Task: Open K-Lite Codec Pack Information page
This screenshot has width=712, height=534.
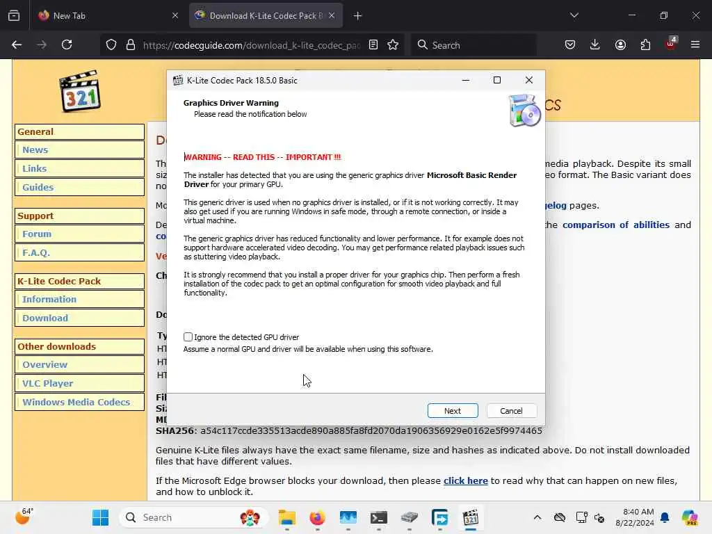Action: 49,299
